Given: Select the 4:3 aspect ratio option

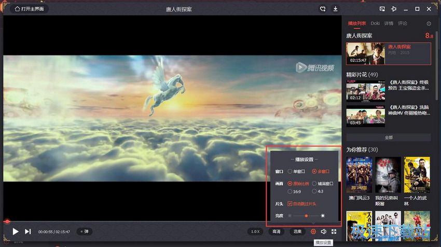Looking at the screenshot, I should [x=318, y=191].
